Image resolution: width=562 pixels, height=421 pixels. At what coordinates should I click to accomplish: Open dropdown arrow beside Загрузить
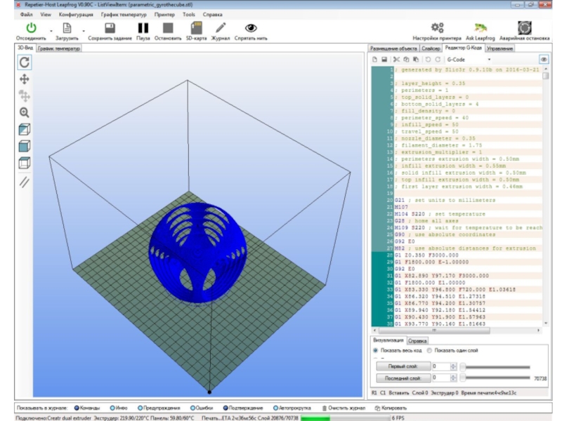point(84,31)
